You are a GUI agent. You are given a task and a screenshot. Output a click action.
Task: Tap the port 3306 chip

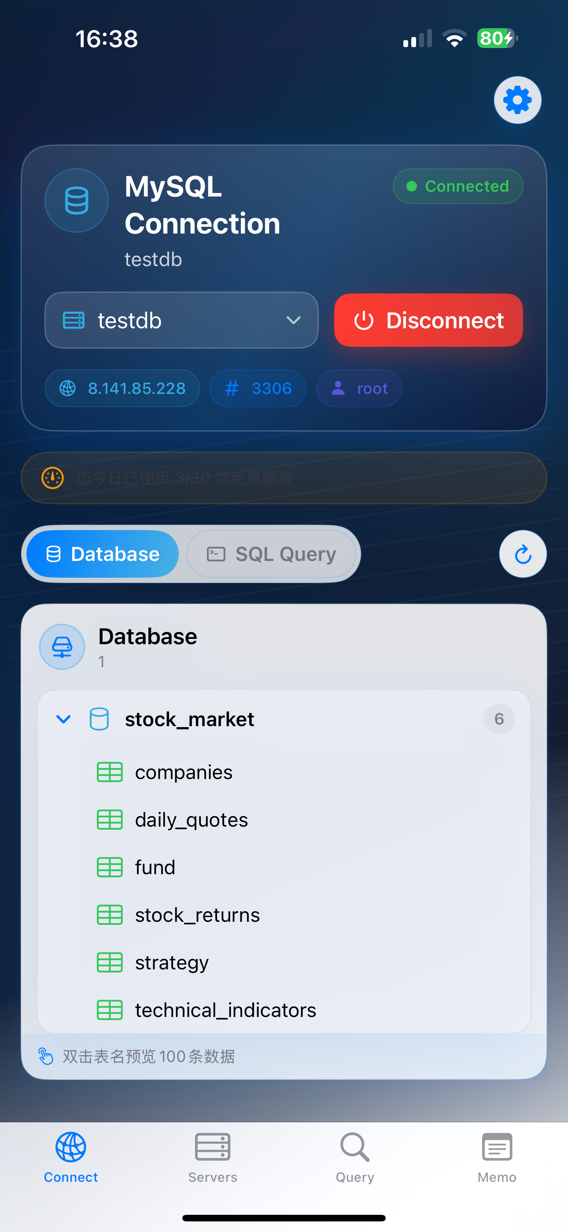pyautogui.click(x=258, y=388)
